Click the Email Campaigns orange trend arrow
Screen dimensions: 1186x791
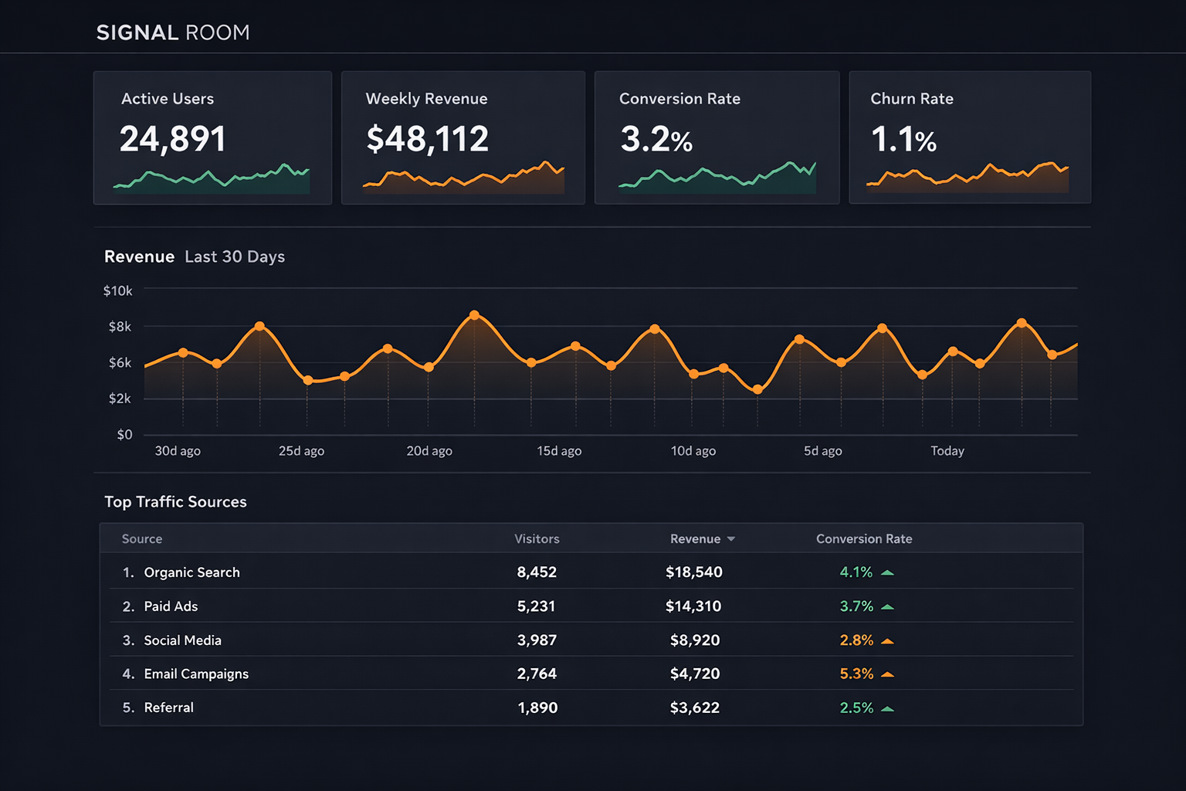click(x=887, y=674)
